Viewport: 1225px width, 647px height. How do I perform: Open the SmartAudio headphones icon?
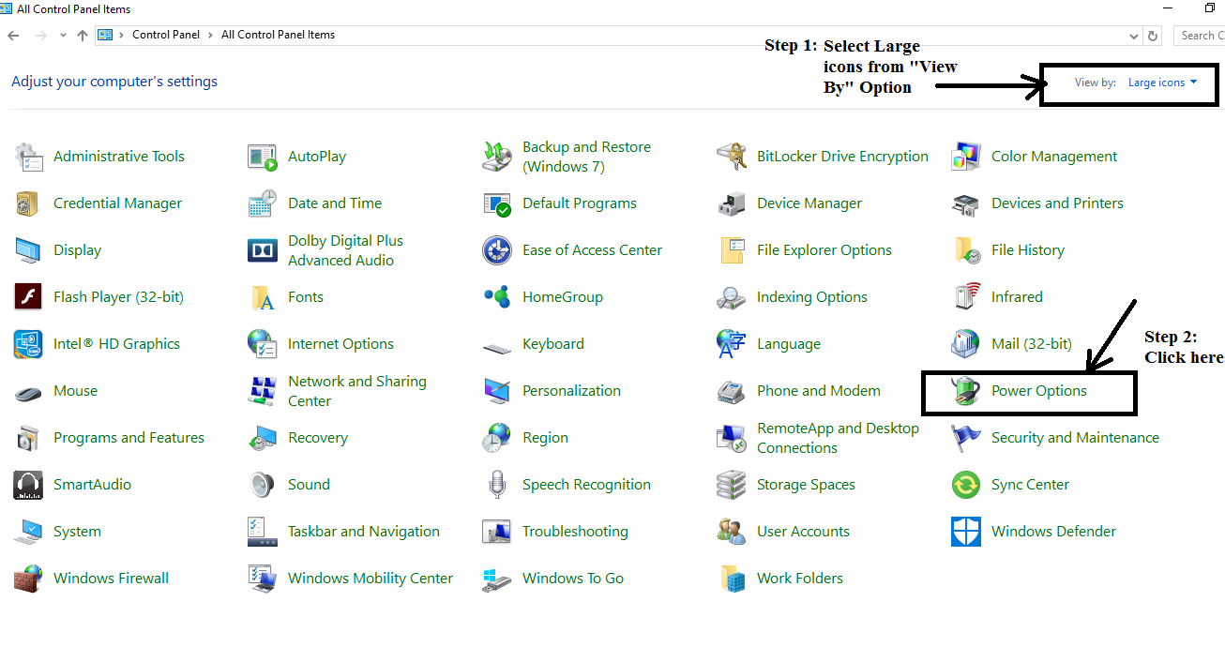coord(28,485)
